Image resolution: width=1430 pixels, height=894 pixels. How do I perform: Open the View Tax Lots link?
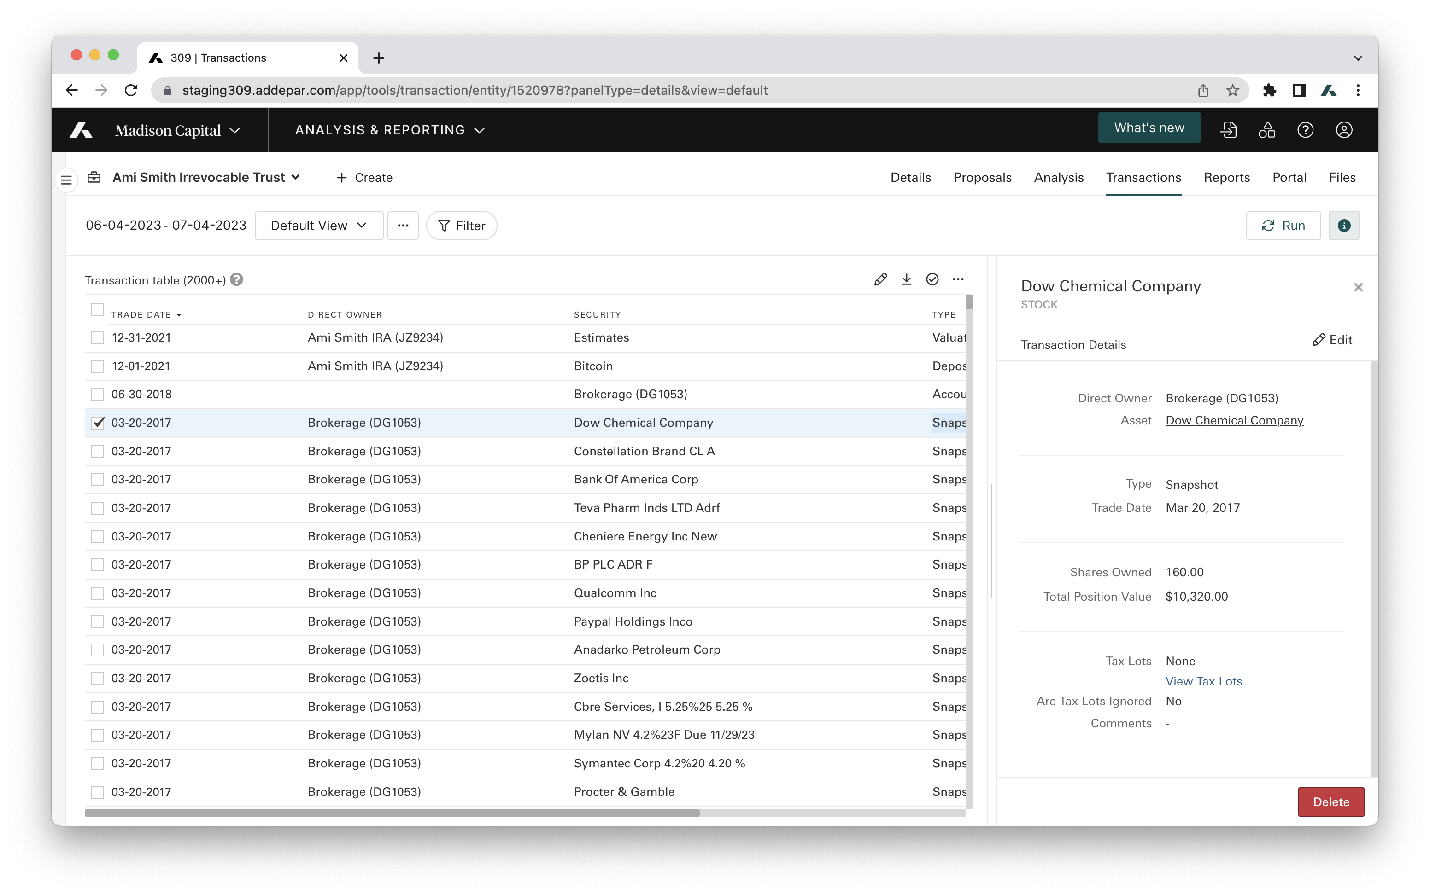point(1203,681)
